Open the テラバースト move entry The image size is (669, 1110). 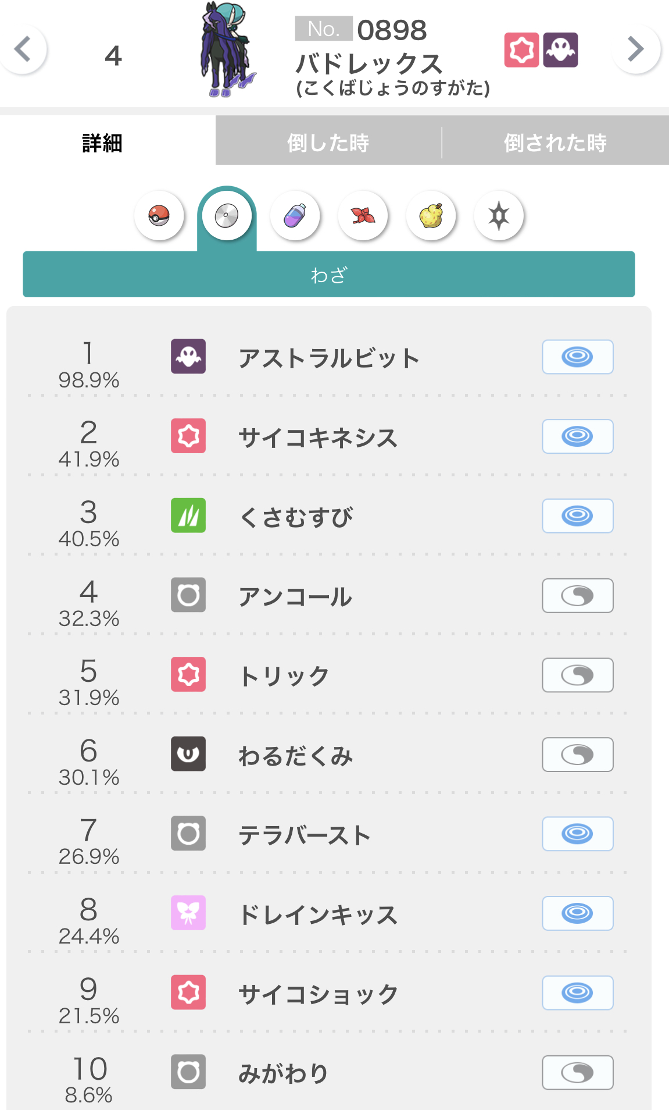tap(305, 835)
